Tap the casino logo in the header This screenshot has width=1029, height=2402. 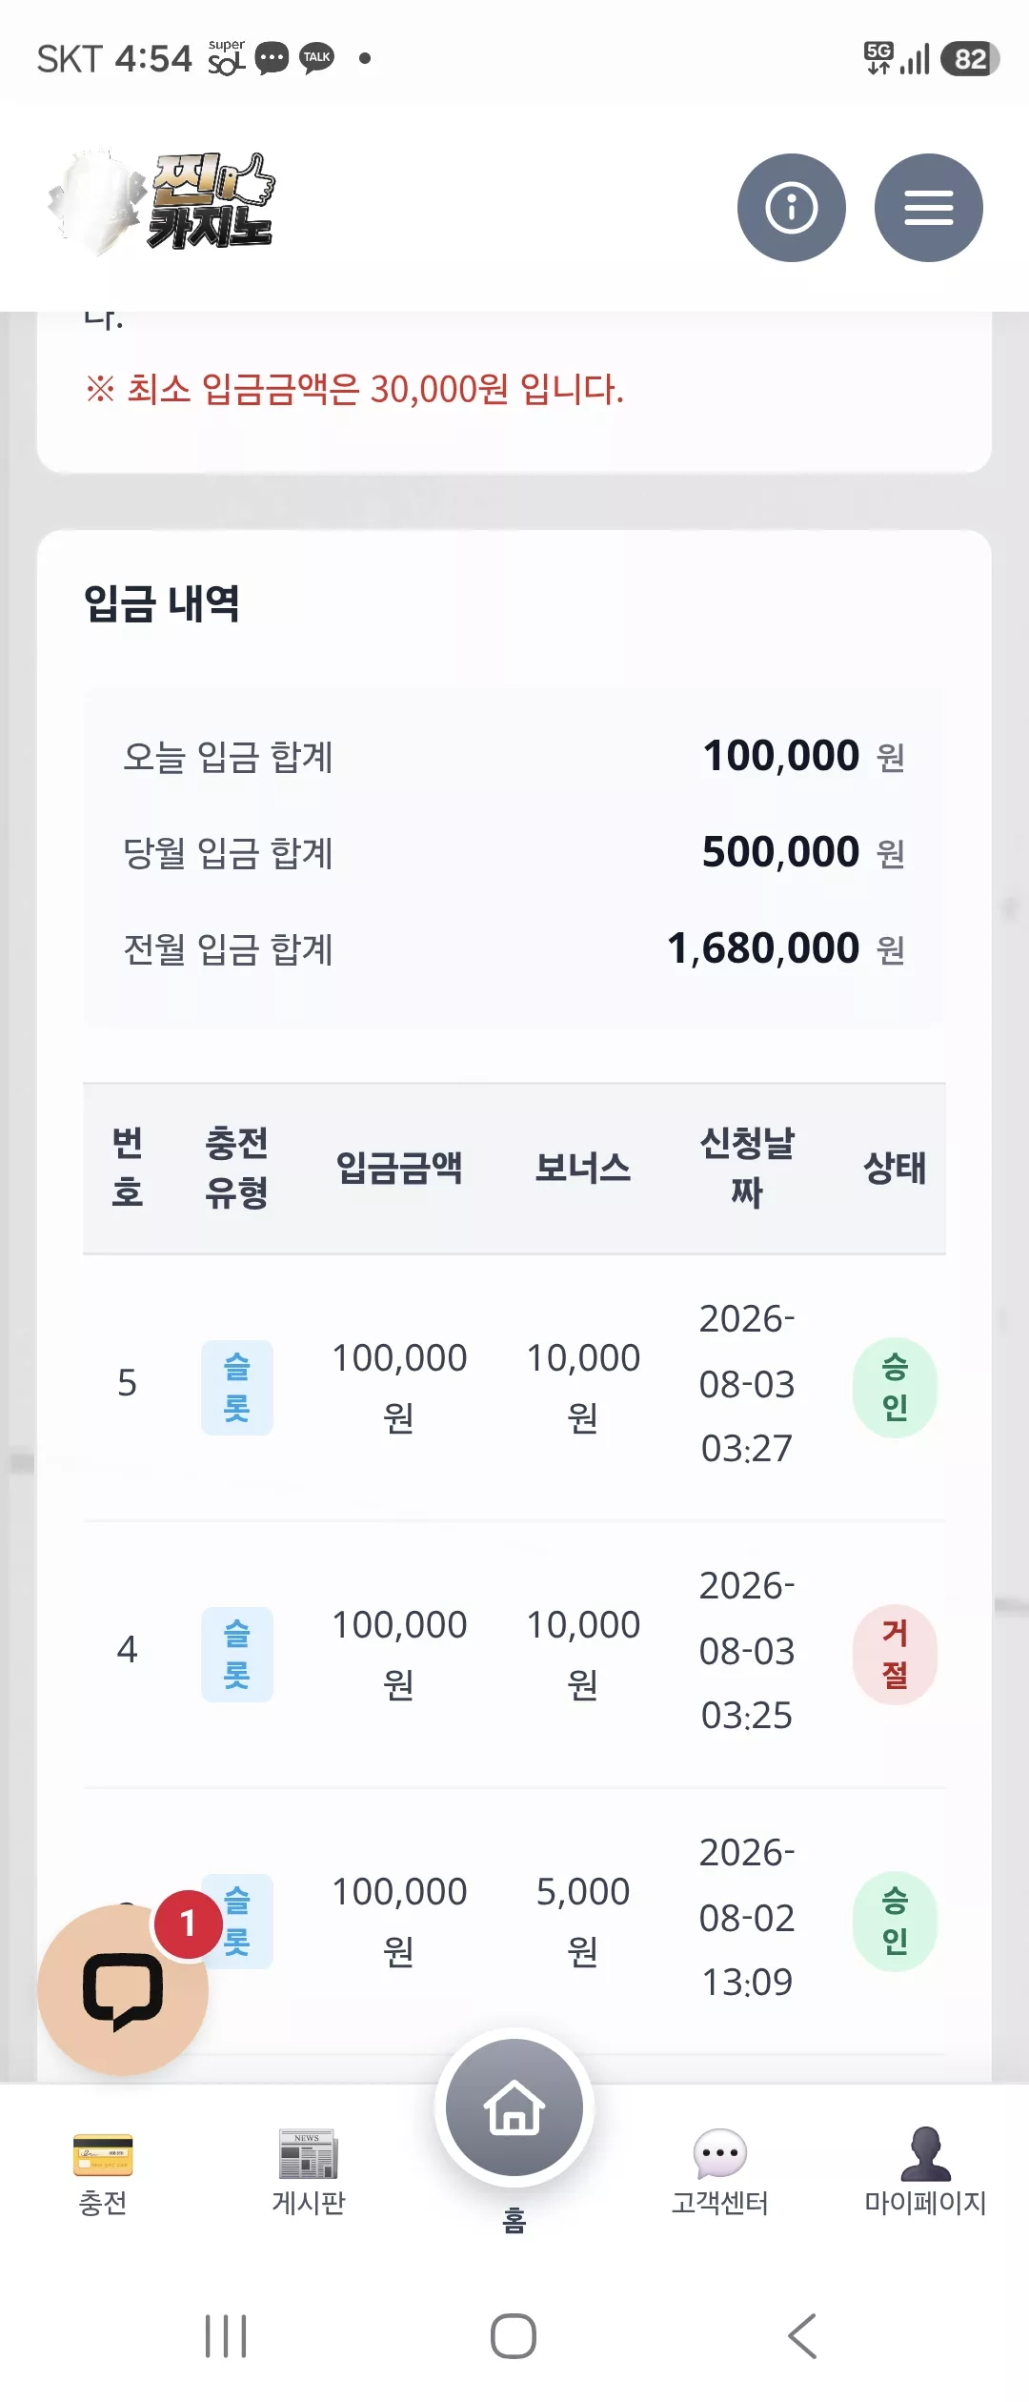(x=162, y=202)
